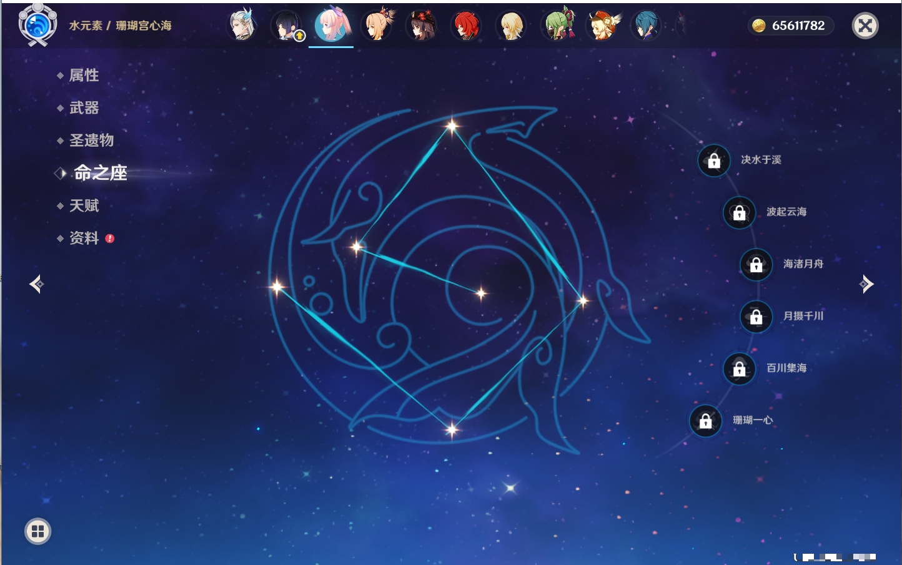Go to previous character with left arrow
This screenshot has height=565, width=902.
[x=36, y=284]
